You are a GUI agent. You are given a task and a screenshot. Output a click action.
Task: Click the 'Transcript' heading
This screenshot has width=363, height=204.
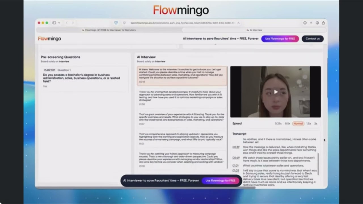point(239,134)
